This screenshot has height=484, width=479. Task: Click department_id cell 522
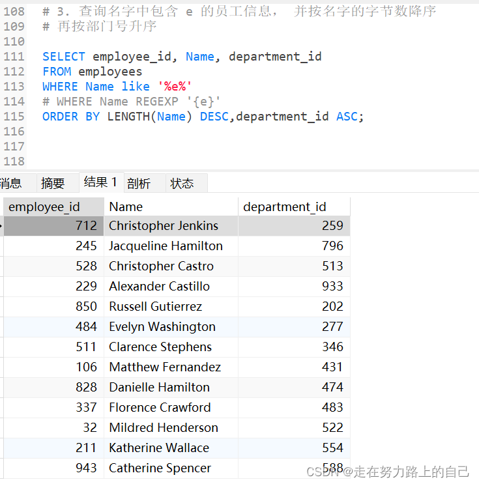click(x=294, y=428)
